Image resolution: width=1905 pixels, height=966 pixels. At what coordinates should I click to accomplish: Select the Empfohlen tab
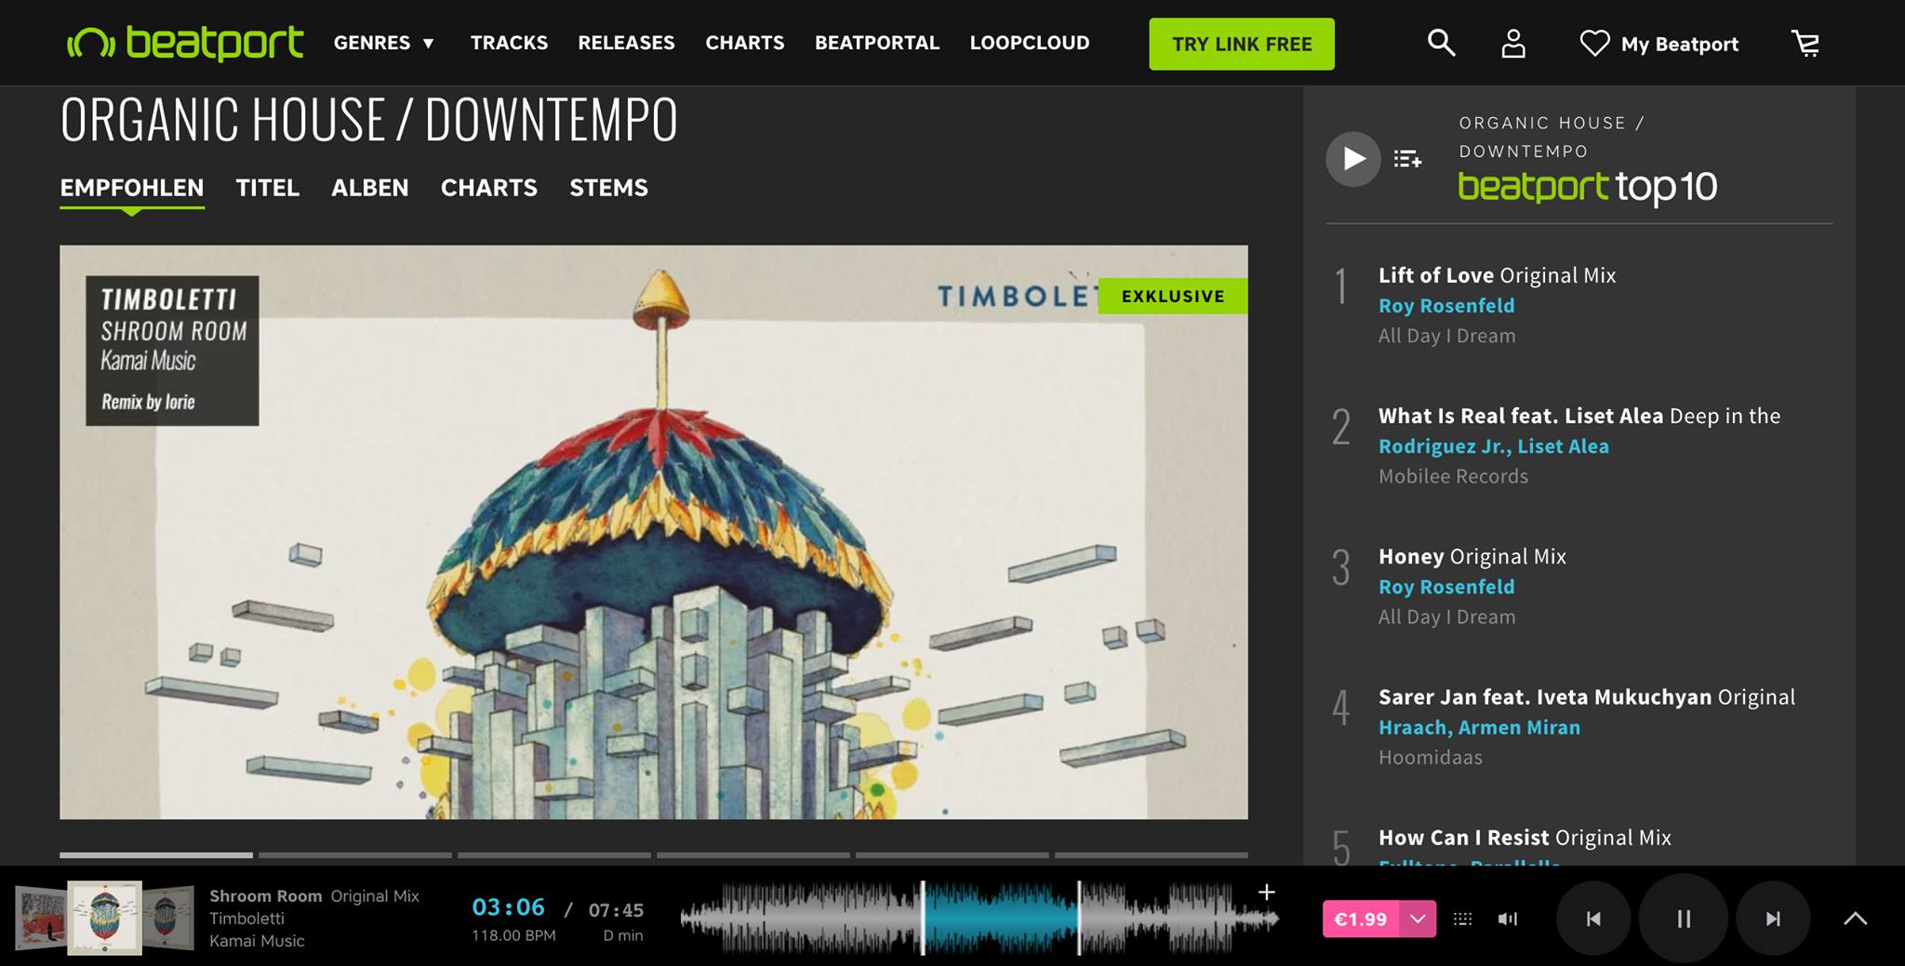click(x=132, y=188)
